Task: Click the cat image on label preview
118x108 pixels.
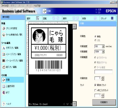Action: [39, 36]
